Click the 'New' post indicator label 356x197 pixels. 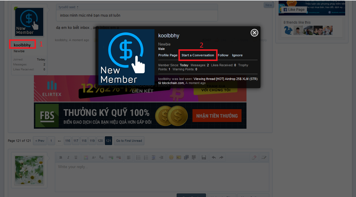click(x=268, y=5)
